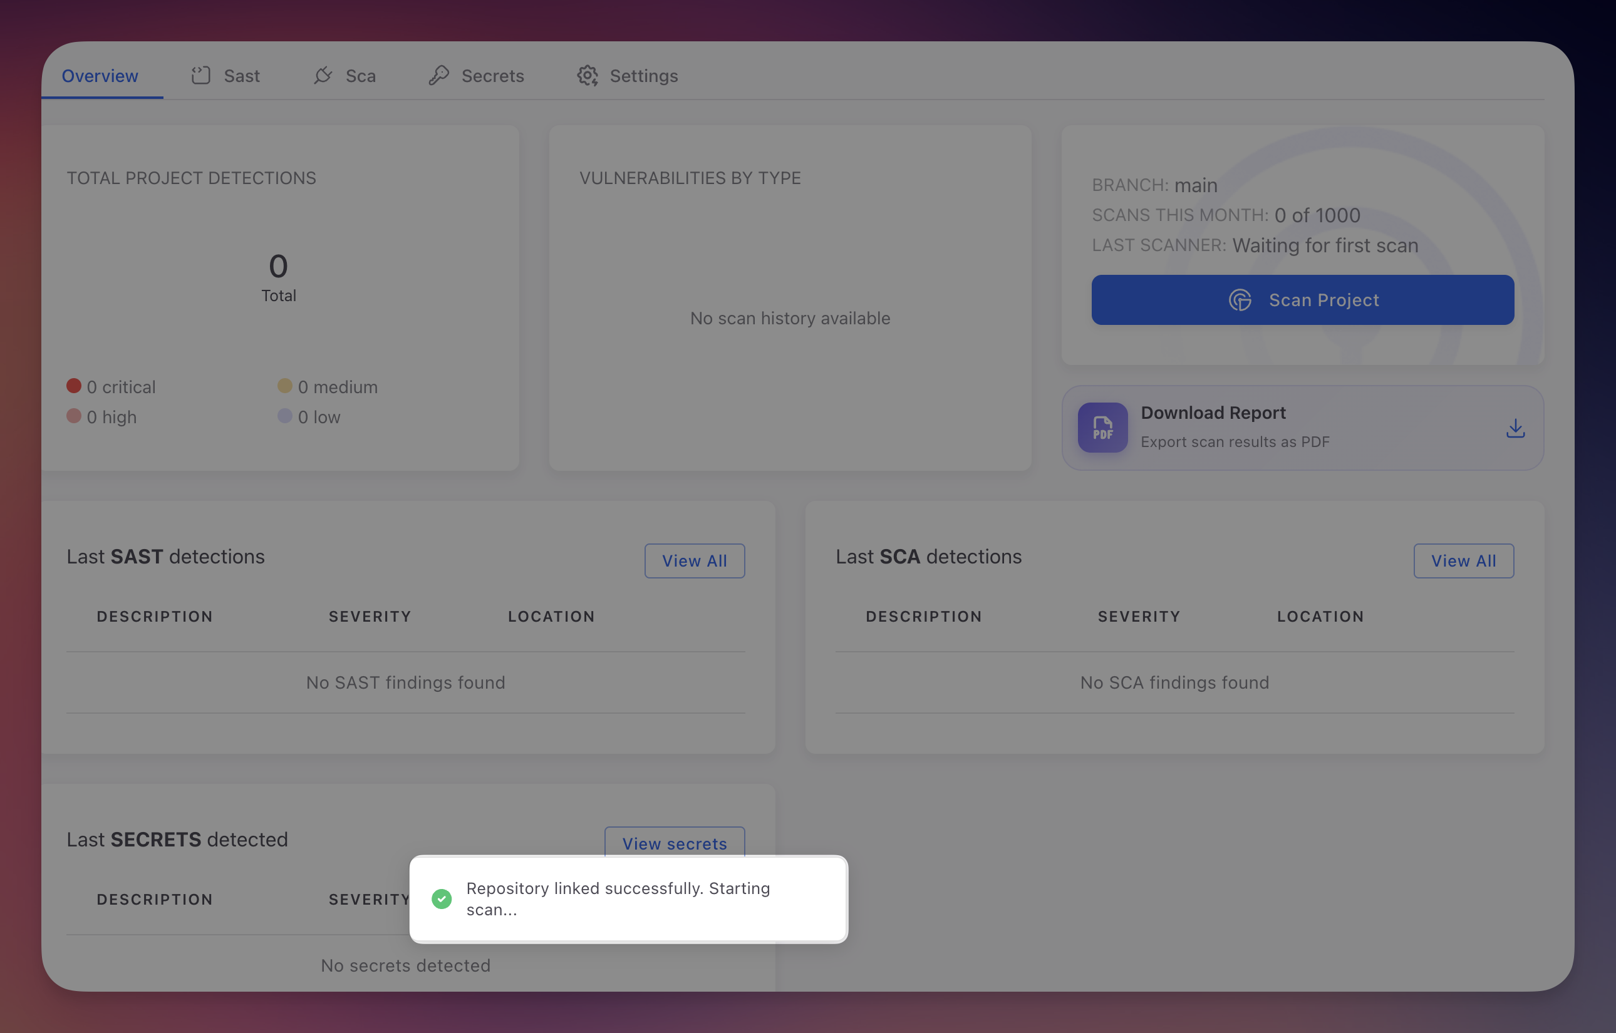The image size is (1616, 1033).
Task: Dismiss the repository linked toast notification
Action: [x=629, y=899]
